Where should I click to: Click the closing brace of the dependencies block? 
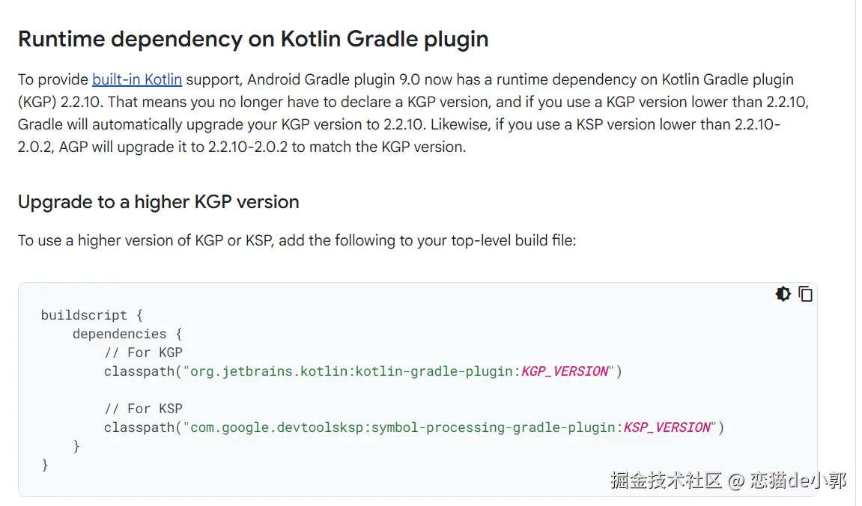(x=76, y=446)
